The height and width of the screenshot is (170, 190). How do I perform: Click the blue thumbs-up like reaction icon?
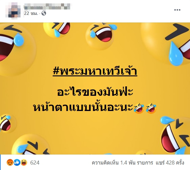coord(17,162)
